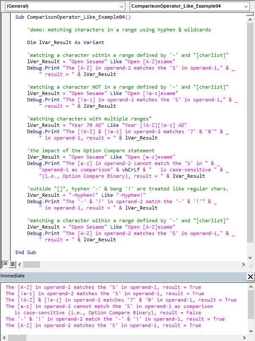Click Immediate output line with [!a-z]
255x341 pixels.
[x=105, y=293]
